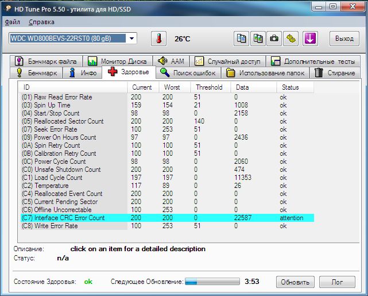This screenshot has height=296, width=368.
Task: Select the Spin Retry Count row
Action: point(167,145)
